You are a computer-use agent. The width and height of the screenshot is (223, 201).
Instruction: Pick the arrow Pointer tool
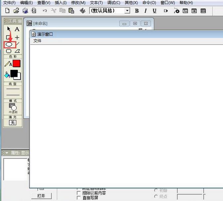click(x=9, y=29)
